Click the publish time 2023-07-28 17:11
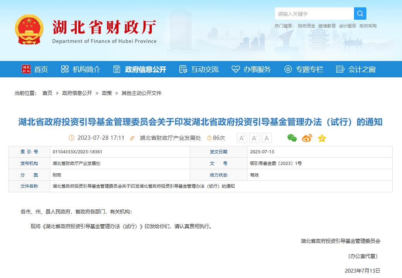The height and width of the screenshot is (278, 402). coord(101,138)
